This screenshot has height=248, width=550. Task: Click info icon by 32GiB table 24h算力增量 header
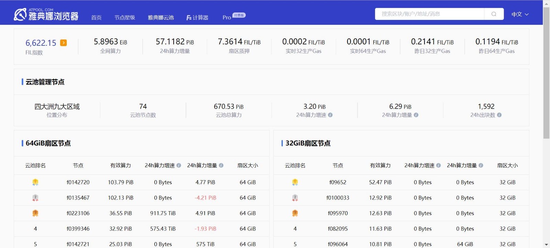(x=481, y=165)
